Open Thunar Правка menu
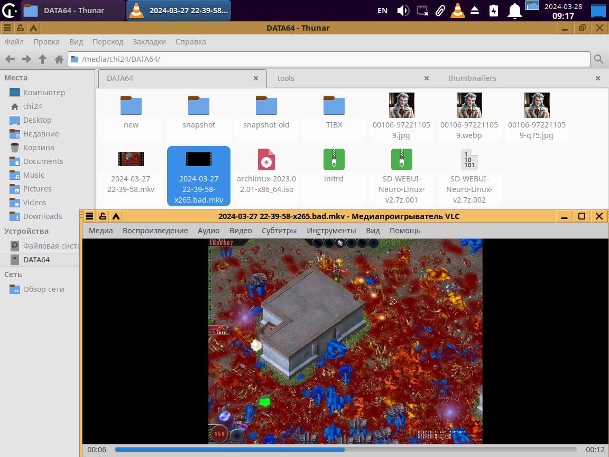The height and width of the screenshot is (457, 609). (x=46, y=42)
